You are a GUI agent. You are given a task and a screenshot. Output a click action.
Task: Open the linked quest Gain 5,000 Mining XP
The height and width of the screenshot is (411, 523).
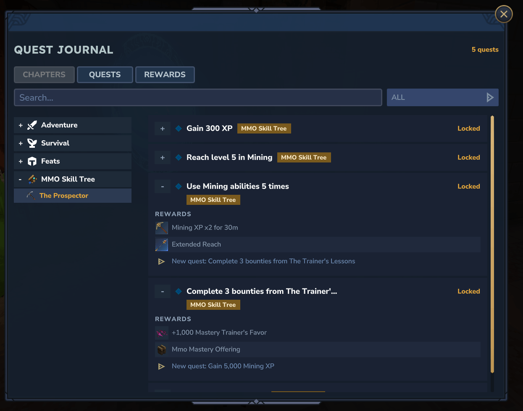(x=223, y=366)
